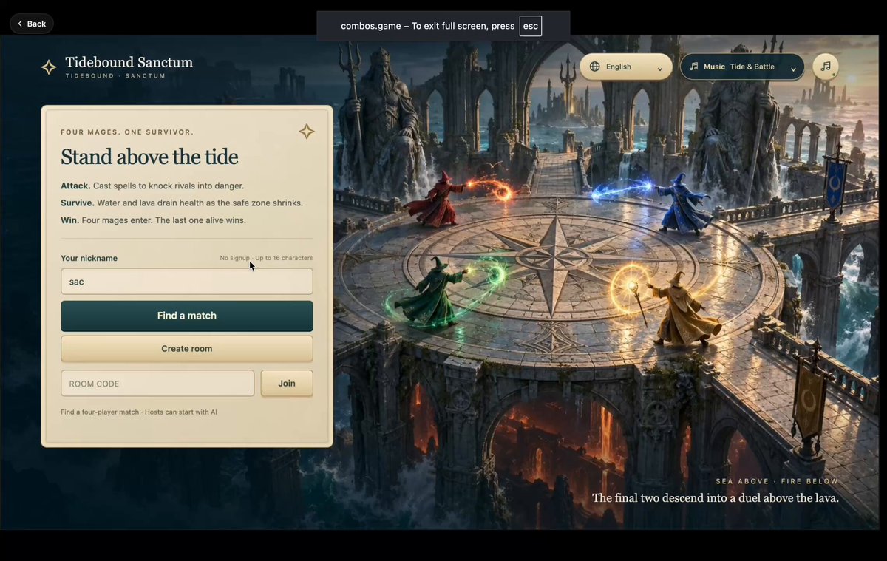Open the Music Tide & Battle dropdown
Viewport: 887px width, 561px height.
pyautogui.click(x=742, y=67)
